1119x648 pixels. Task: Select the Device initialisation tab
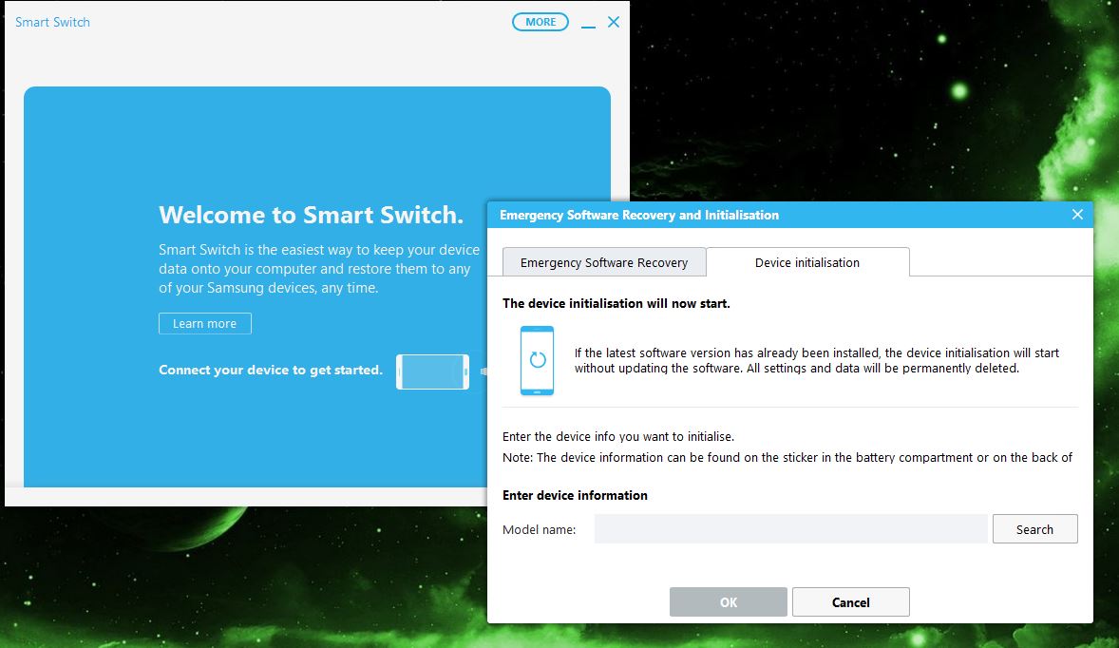coord(807,262)
